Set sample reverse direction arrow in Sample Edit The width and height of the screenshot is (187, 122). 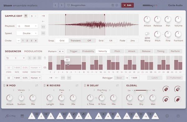tap(43, 21)
